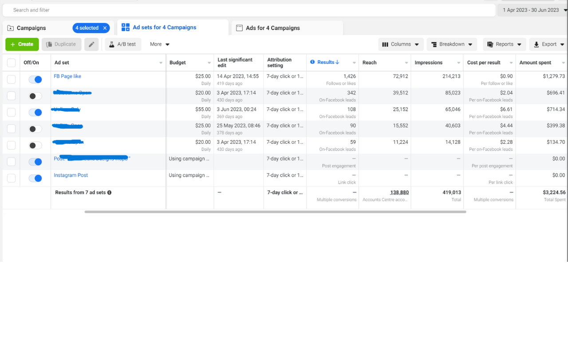Click the pencil edit icon button
The width and height of the screenshot is (568, 355).
click(91, 44)
